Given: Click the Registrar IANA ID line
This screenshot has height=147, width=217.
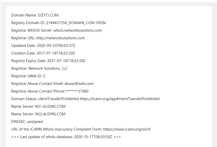Looking at the screenshot, I should point(28,76).
